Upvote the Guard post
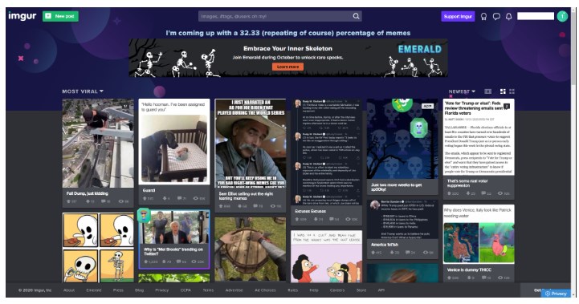 pyautogui.click(x=145, y=198)
